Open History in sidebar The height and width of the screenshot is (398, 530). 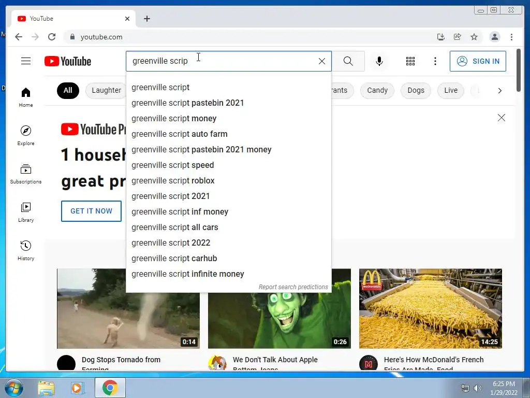[26, 250]
